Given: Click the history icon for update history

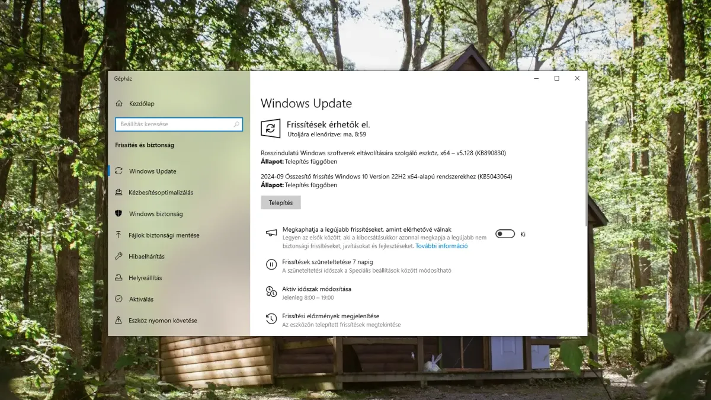Looking at the screenshot, I should click(271, 319).
